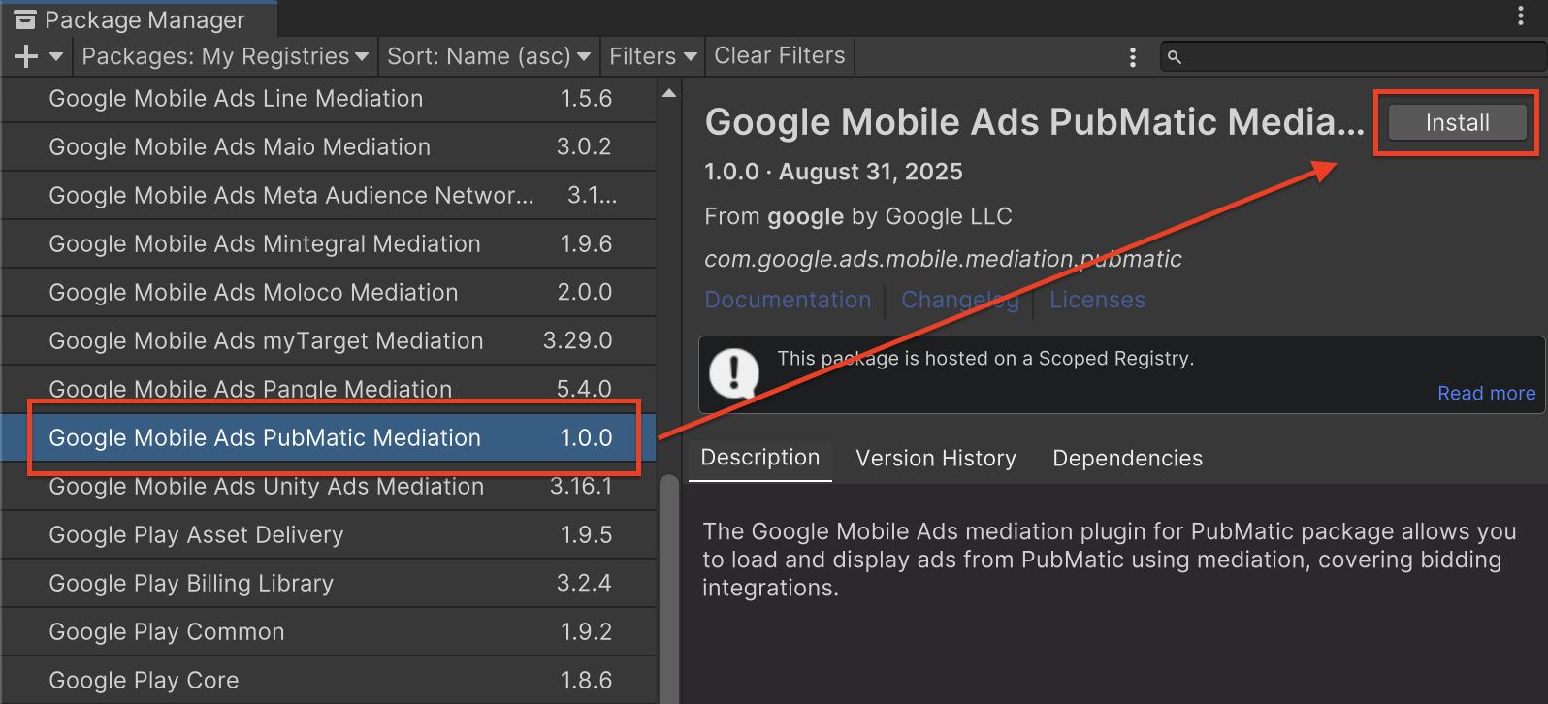Select the Description tab
1548x704 pixels.
point(759,458)
